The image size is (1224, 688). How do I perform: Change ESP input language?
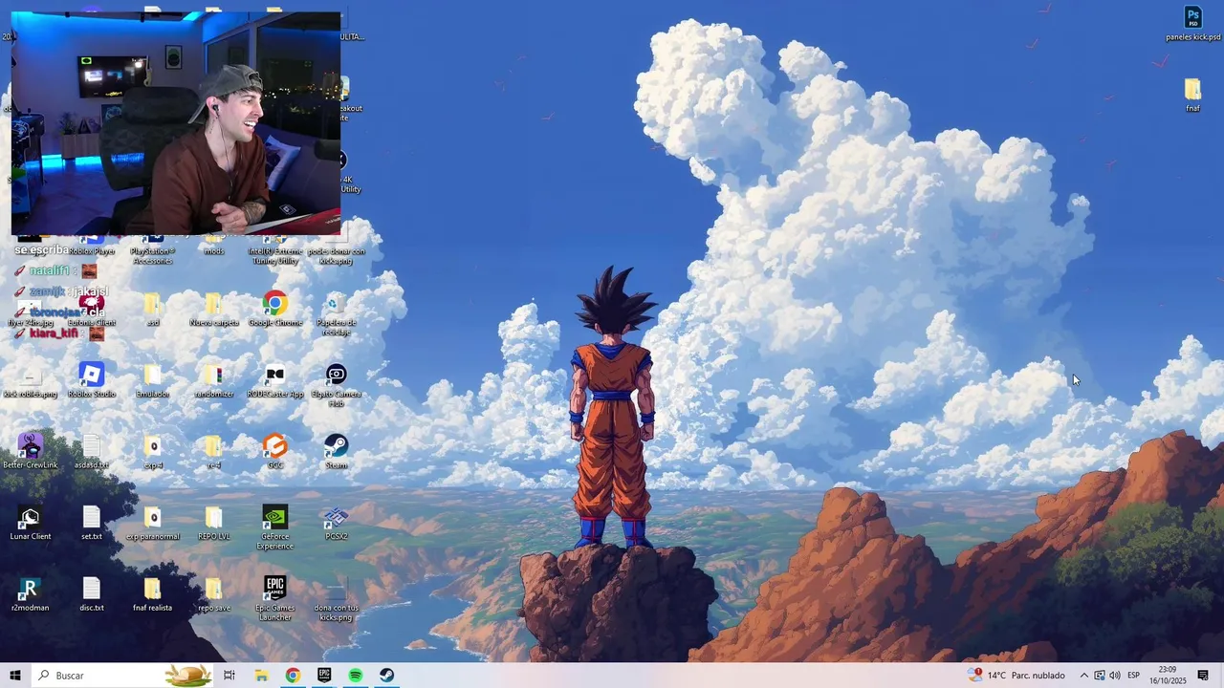[x=1134, y=676]
